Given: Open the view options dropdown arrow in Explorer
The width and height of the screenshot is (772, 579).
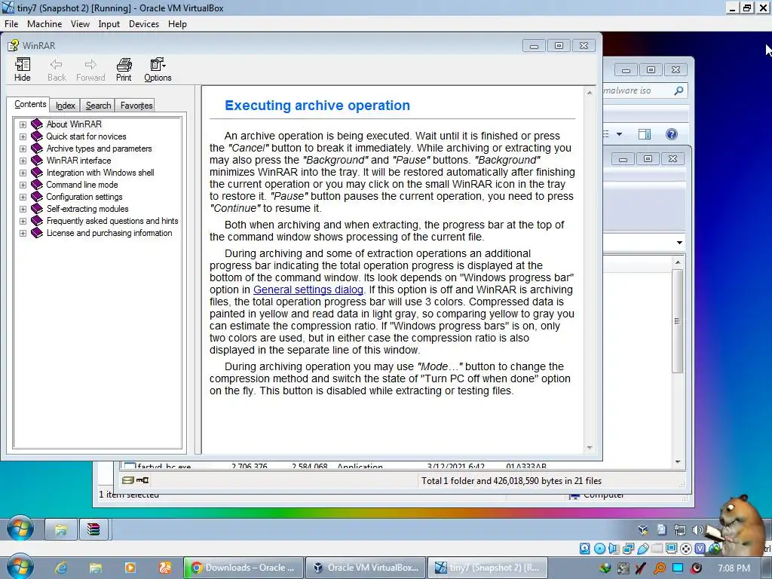Looking at the screenshot, I should [620, 134].
